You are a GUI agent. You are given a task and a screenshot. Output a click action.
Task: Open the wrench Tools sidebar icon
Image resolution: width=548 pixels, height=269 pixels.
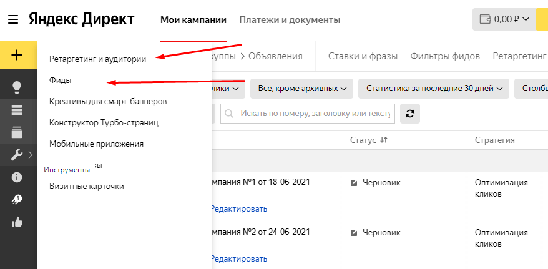point(17,154)
